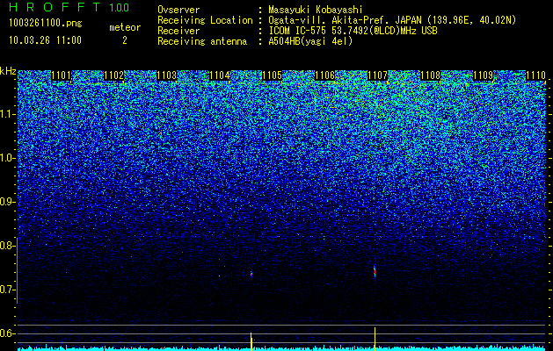Click the observer name Masayuki Kobayashi
This screenshot has width=553, height=351.
(316, 10)
